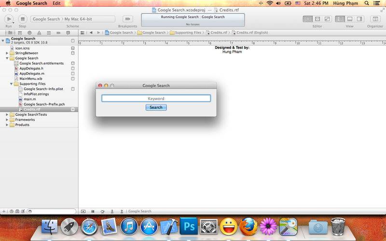386x241 pixels.
Task: Open the related files menu in jump bar
Action: [83, 32]
